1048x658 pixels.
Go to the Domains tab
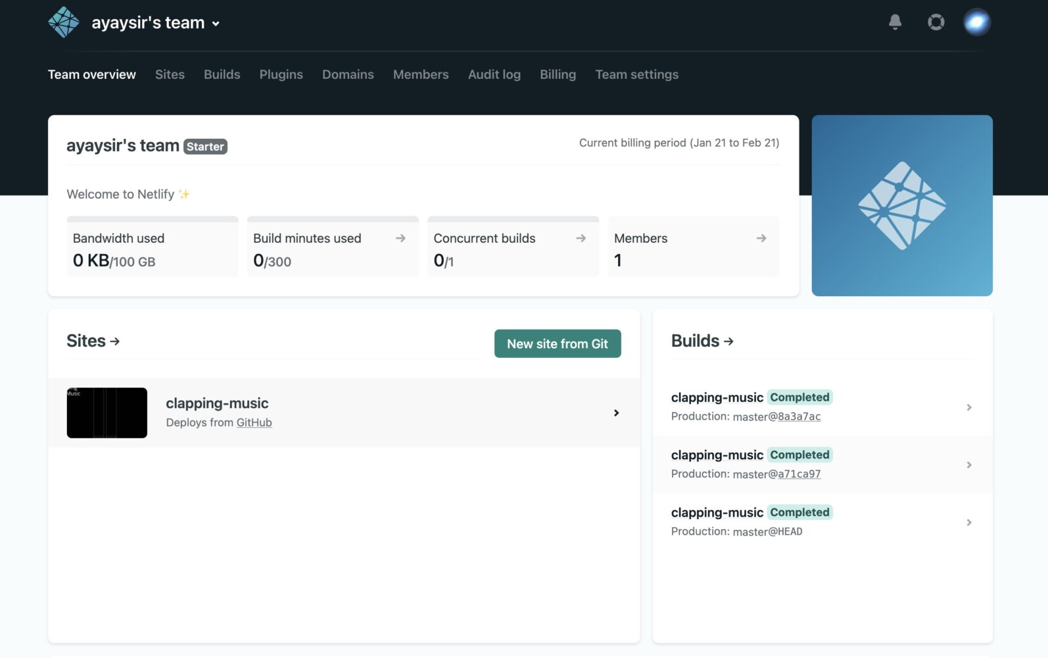coord(348,74)
